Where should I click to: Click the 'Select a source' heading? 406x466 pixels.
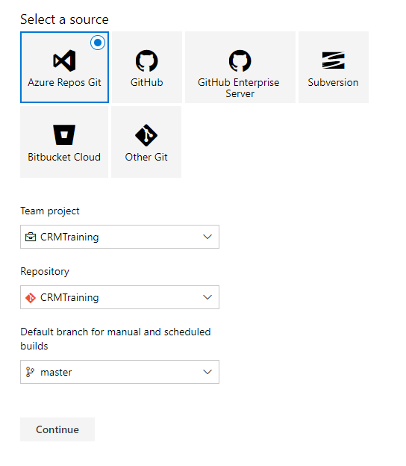pyautogui.click(x=64, y=19)
